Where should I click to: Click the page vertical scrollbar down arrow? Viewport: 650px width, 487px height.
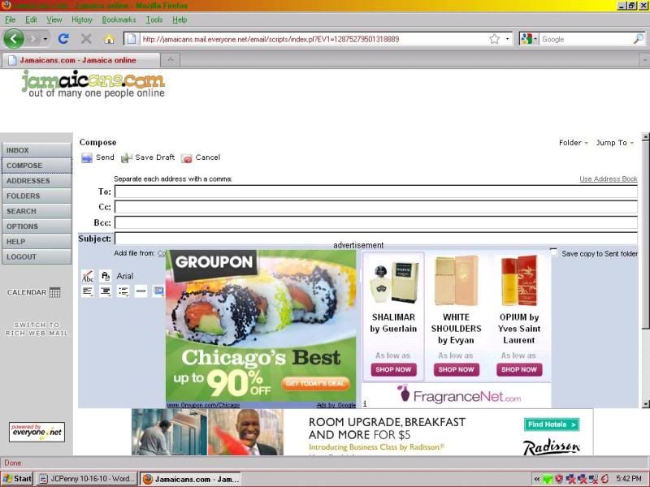click(645, 403)
